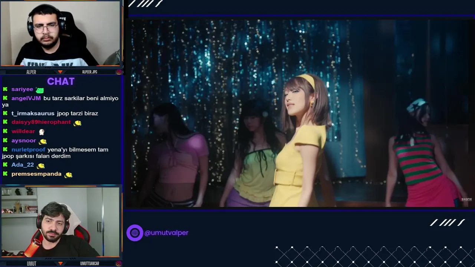Select username angelVJM in chat

click(26, 98)
